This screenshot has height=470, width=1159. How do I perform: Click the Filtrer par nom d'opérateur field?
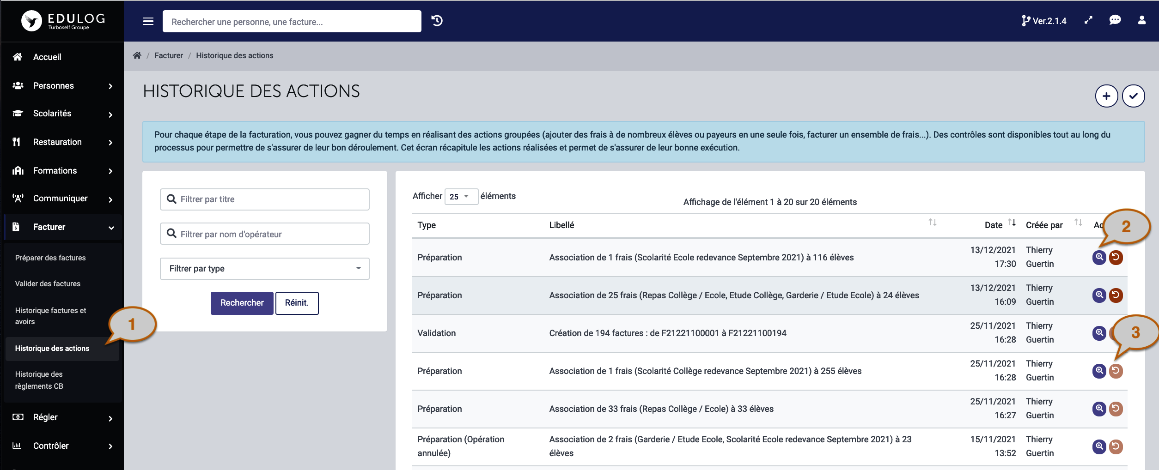(264, 234)
